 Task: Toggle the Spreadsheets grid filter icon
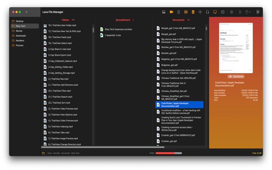coord(186,12)
